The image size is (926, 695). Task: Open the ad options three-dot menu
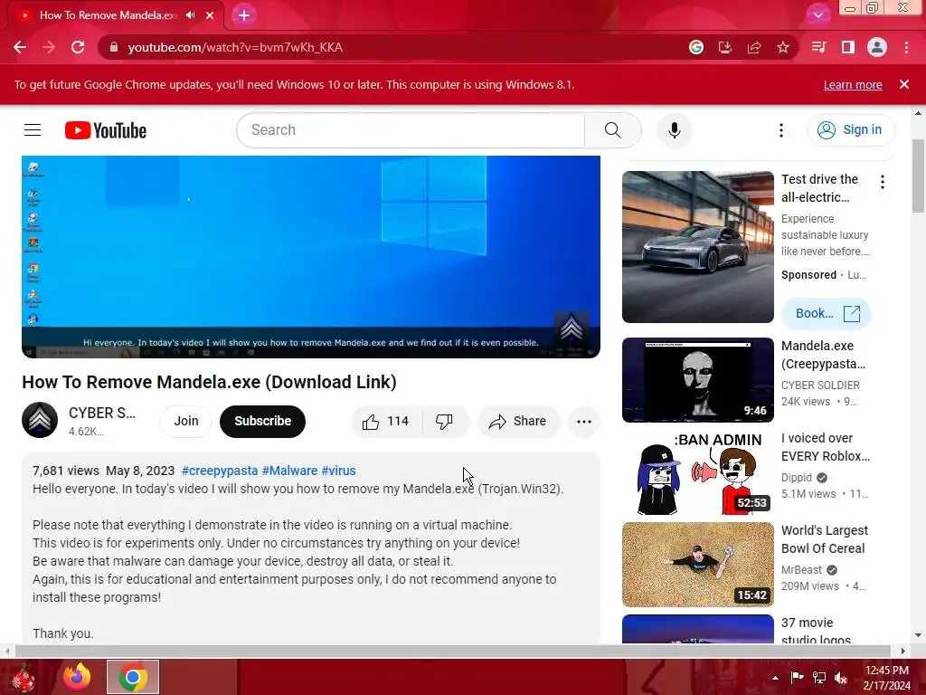click(883, 182)
